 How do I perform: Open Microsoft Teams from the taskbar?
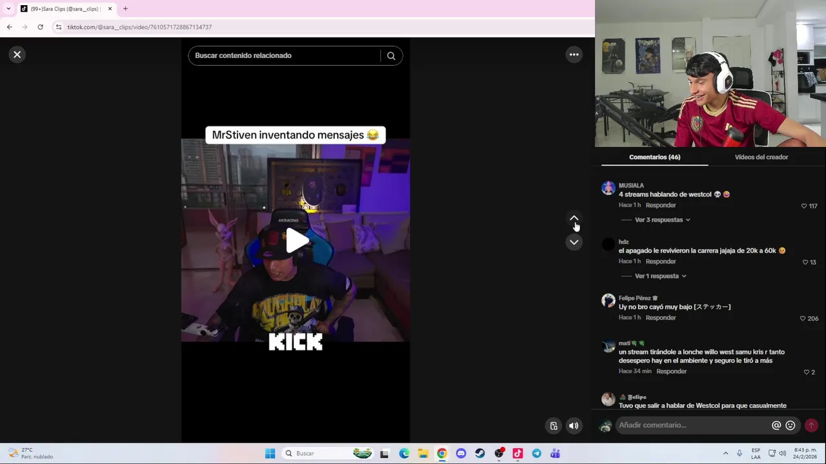coord(556,454)
